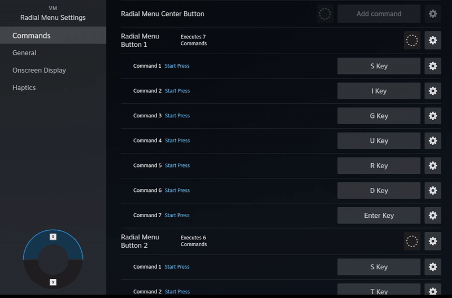Click the I Key binding button
Viewport: 452px width, 298px height.
(379, 91)
